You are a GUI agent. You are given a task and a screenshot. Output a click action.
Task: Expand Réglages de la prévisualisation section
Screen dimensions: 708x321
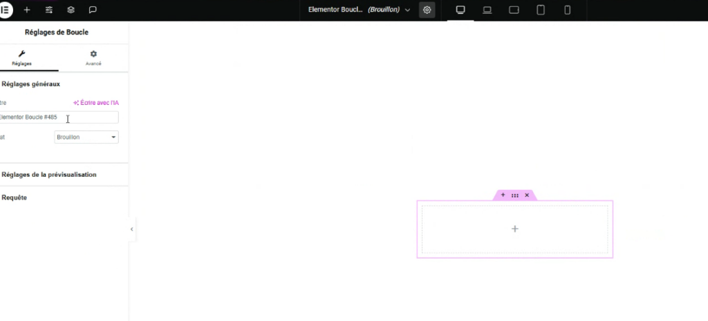[48, 175]
